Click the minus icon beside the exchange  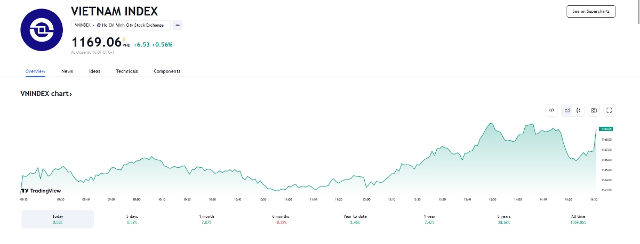click(178, 25)
